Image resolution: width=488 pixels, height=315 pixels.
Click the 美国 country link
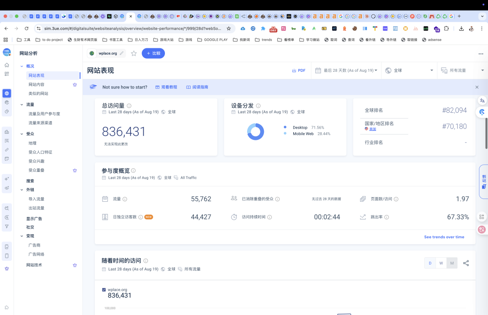[x=372, y=129]
